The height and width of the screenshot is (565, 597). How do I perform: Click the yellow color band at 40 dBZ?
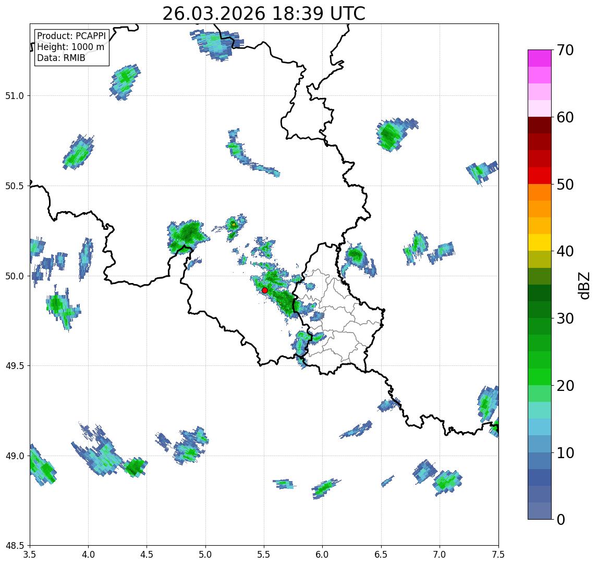[x=540, y=242]
